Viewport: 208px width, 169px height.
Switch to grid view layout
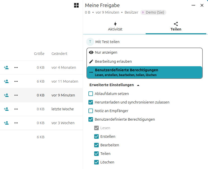pyautogui.click(x=76, y=5)
